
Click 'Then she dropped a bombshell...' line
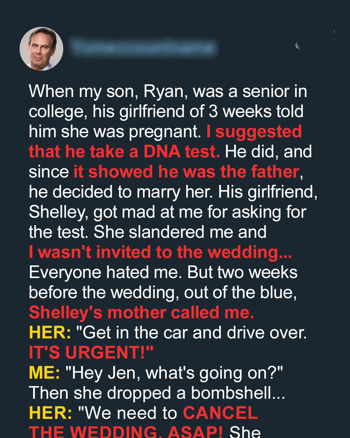157,393
